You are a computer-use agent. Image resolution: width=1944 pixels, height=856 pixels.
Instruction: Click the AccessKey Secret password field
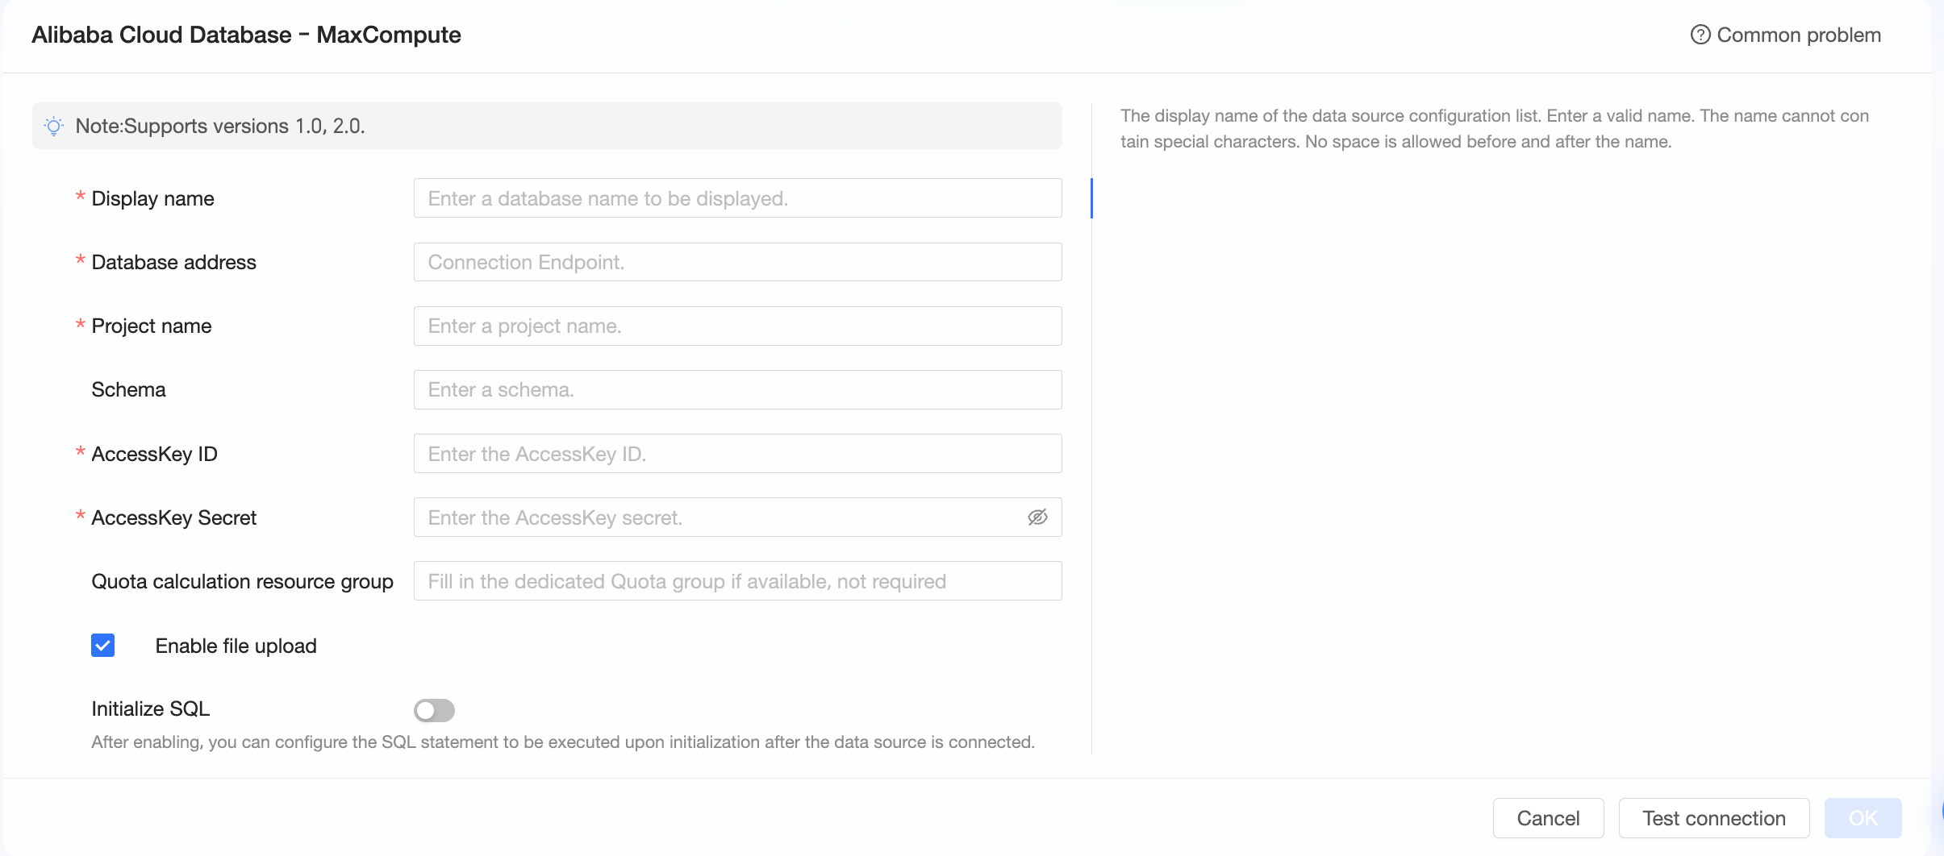pos(718,517)
